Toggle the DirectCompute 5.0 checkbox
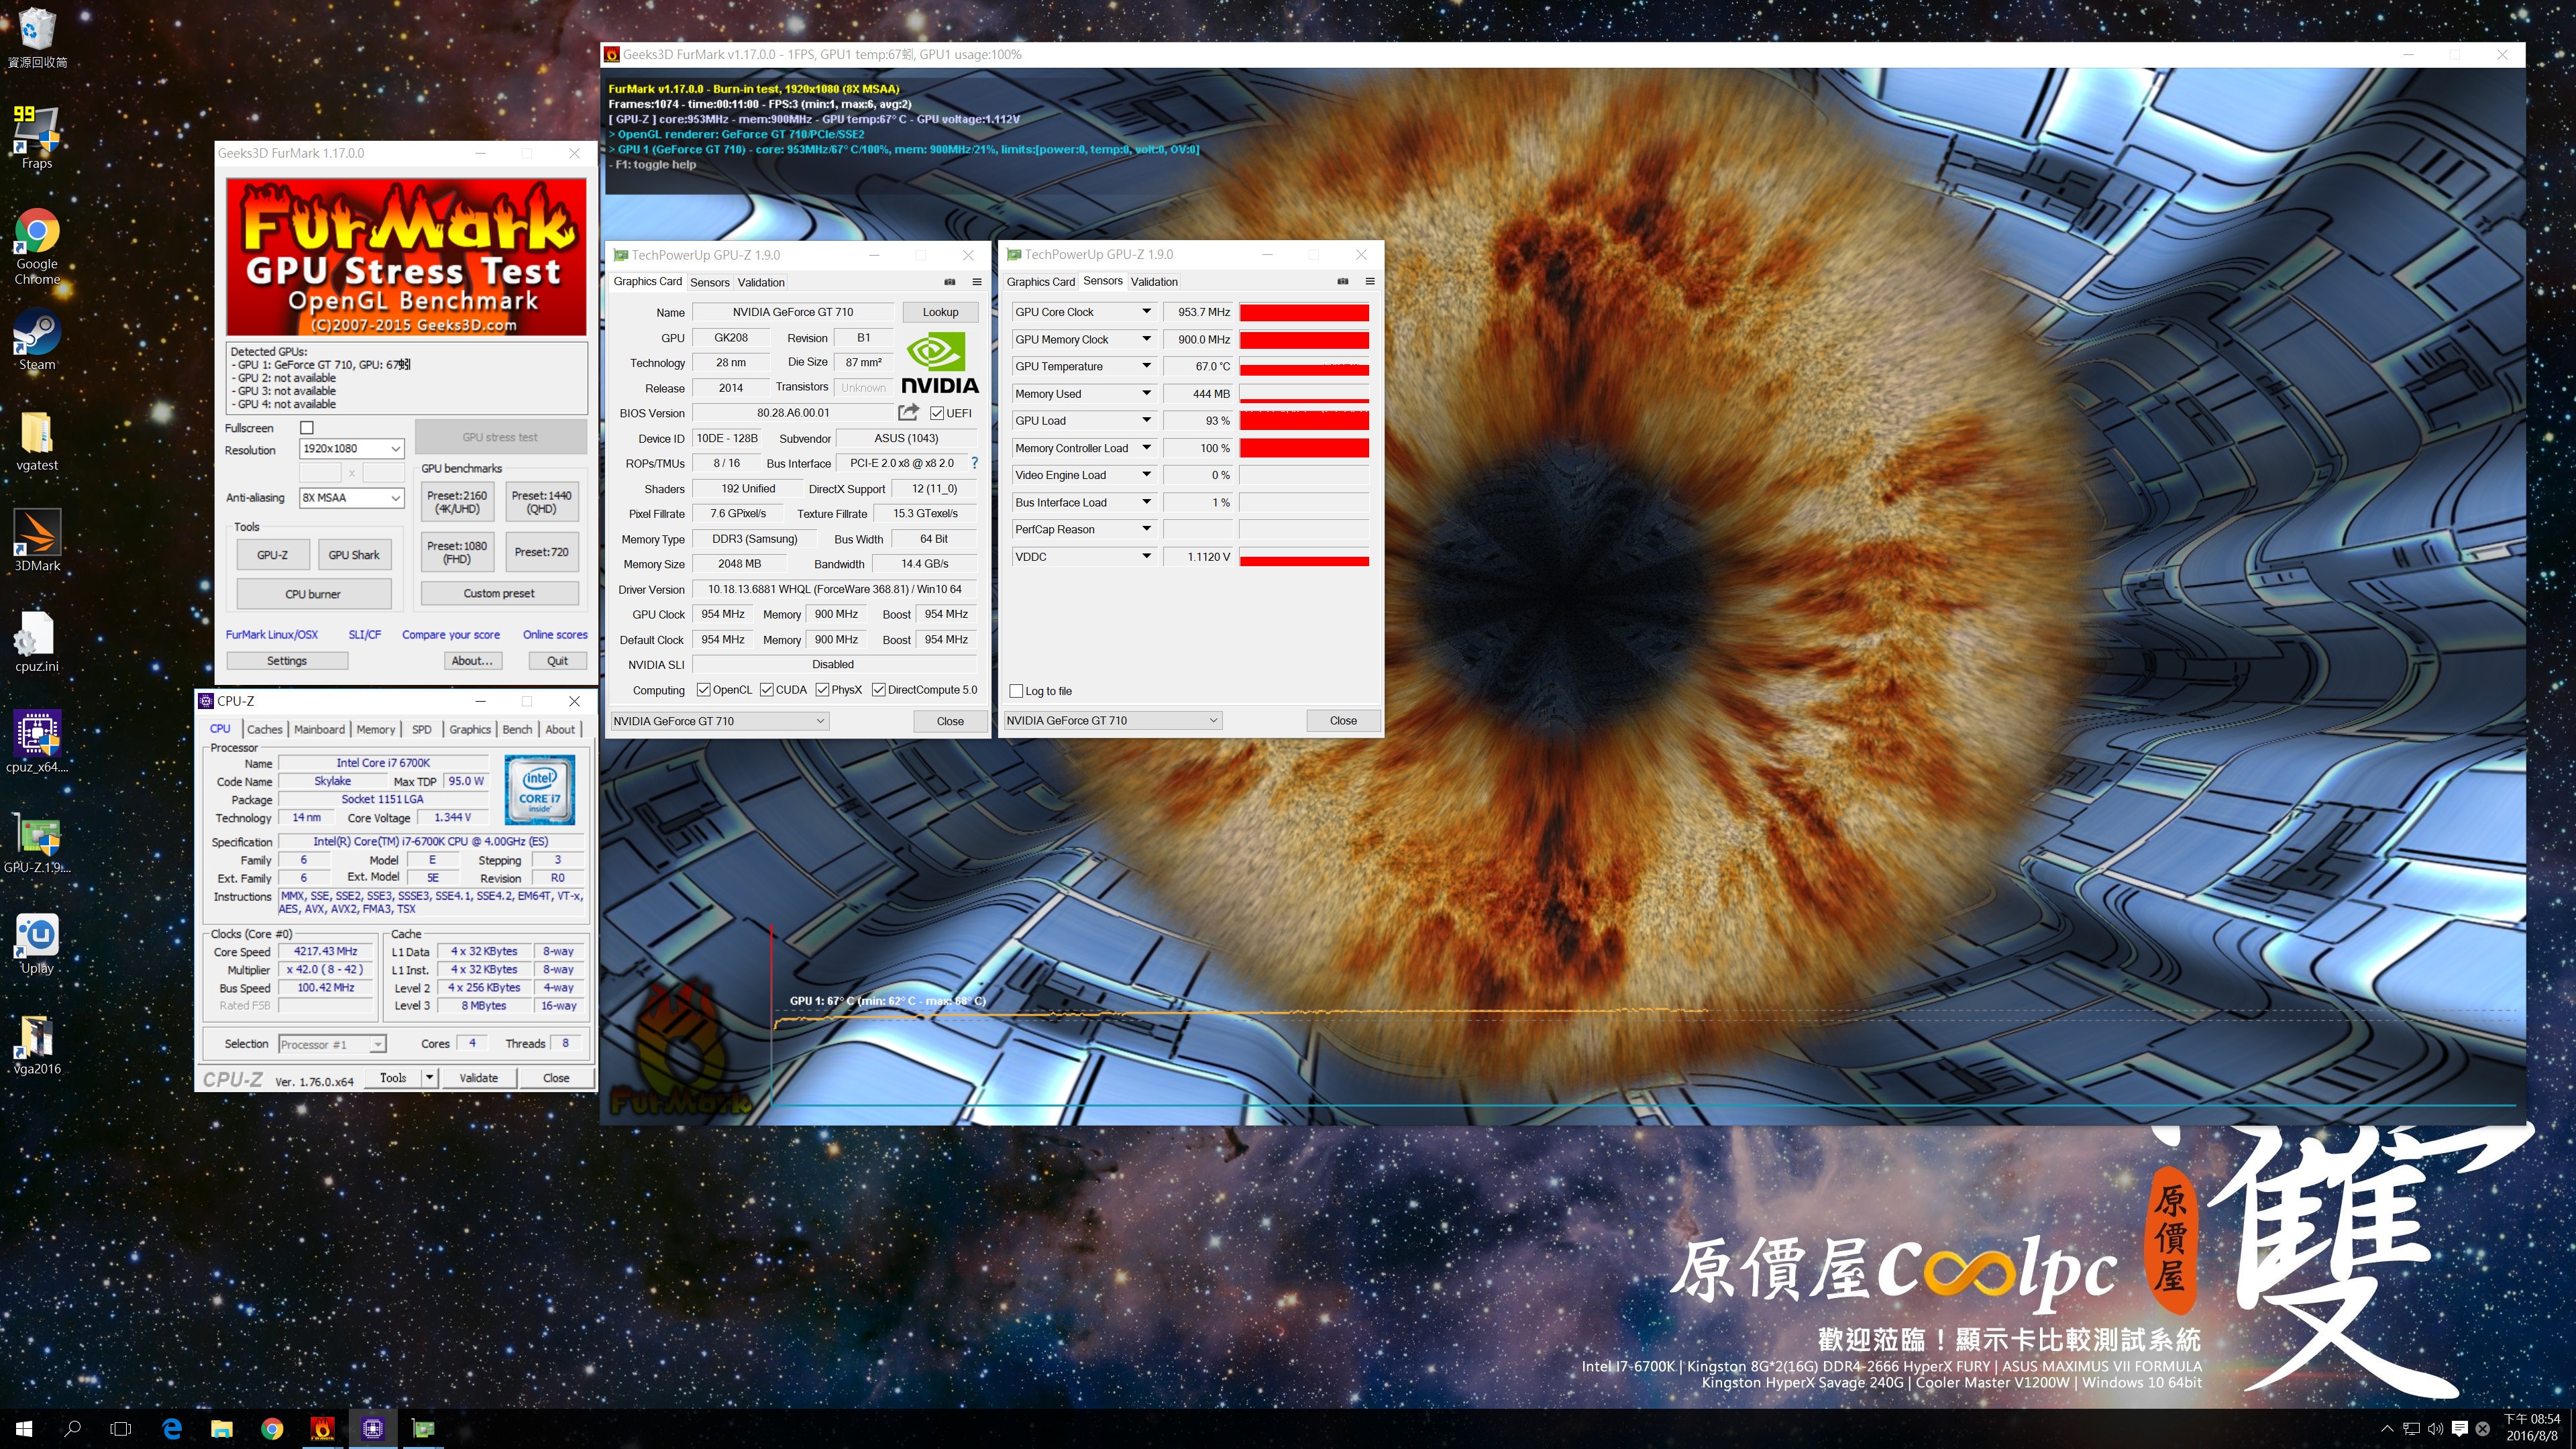The height and width of the screenshot is (1449, 2576). coord(878,690)
